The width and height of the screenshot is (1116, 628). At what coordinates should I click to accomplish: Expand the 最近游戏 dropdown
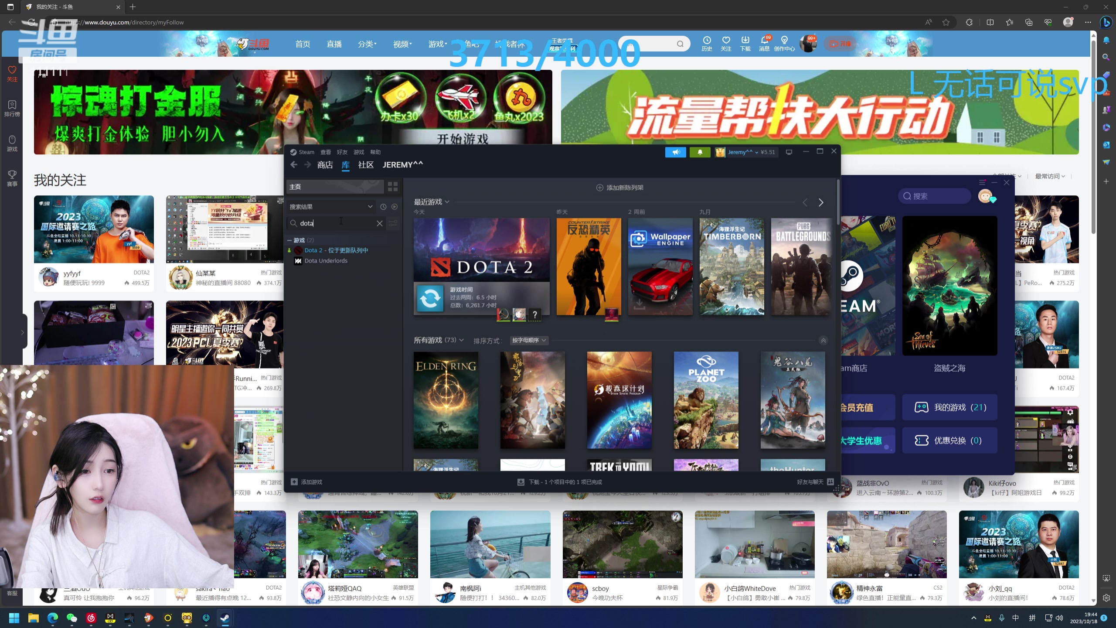click(448, 201)
